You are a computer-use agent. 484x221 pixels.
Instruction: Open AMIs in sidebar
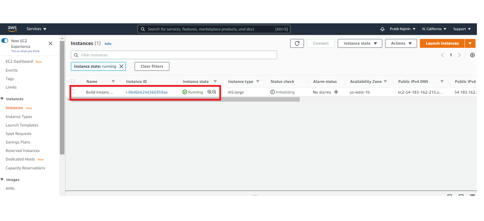click(10, 188)
